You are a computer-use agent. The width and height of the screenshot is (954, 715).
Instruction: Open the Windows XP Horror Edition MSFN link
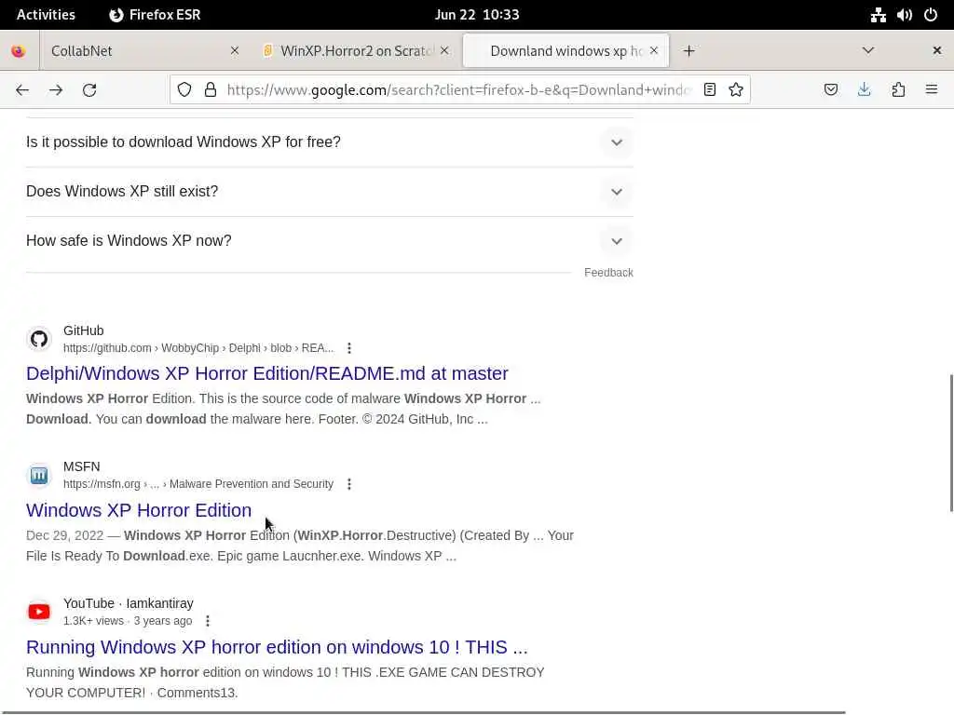pos(139,511)
